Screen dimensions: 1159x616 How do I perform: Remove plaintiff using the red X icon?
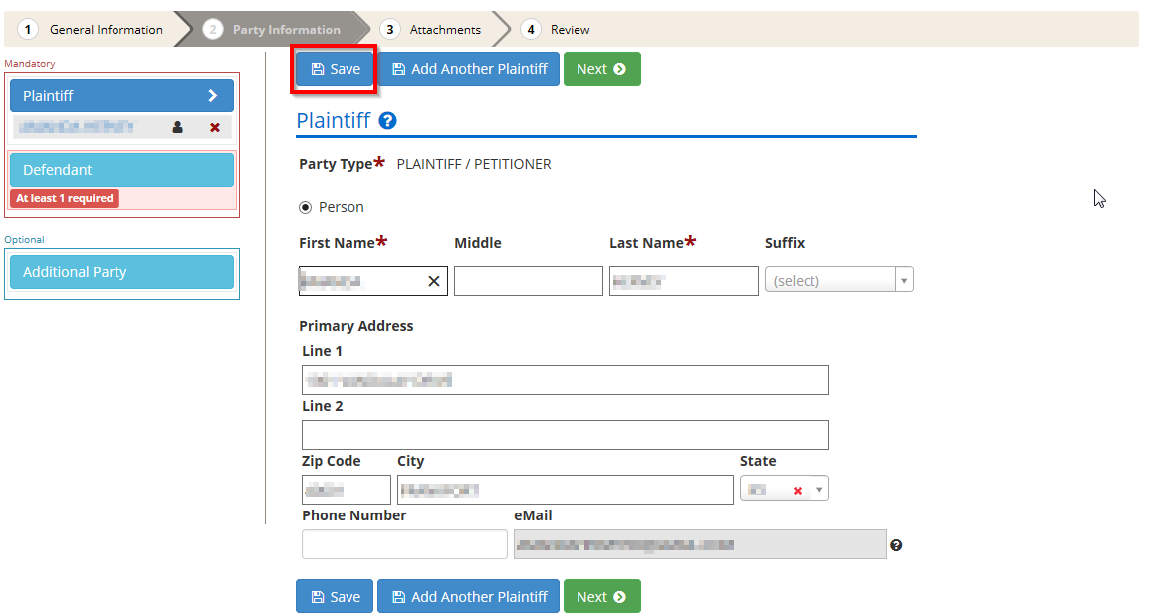(x=215, y=127)
